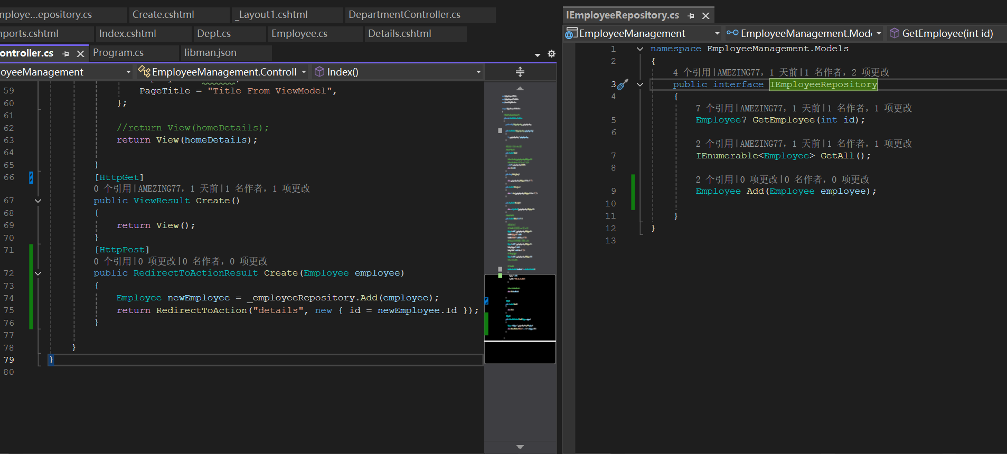Screen dimensions: 1007x454
Task: Collapse the Create(Employee) method at line 72
Action: tap(38, 273)
